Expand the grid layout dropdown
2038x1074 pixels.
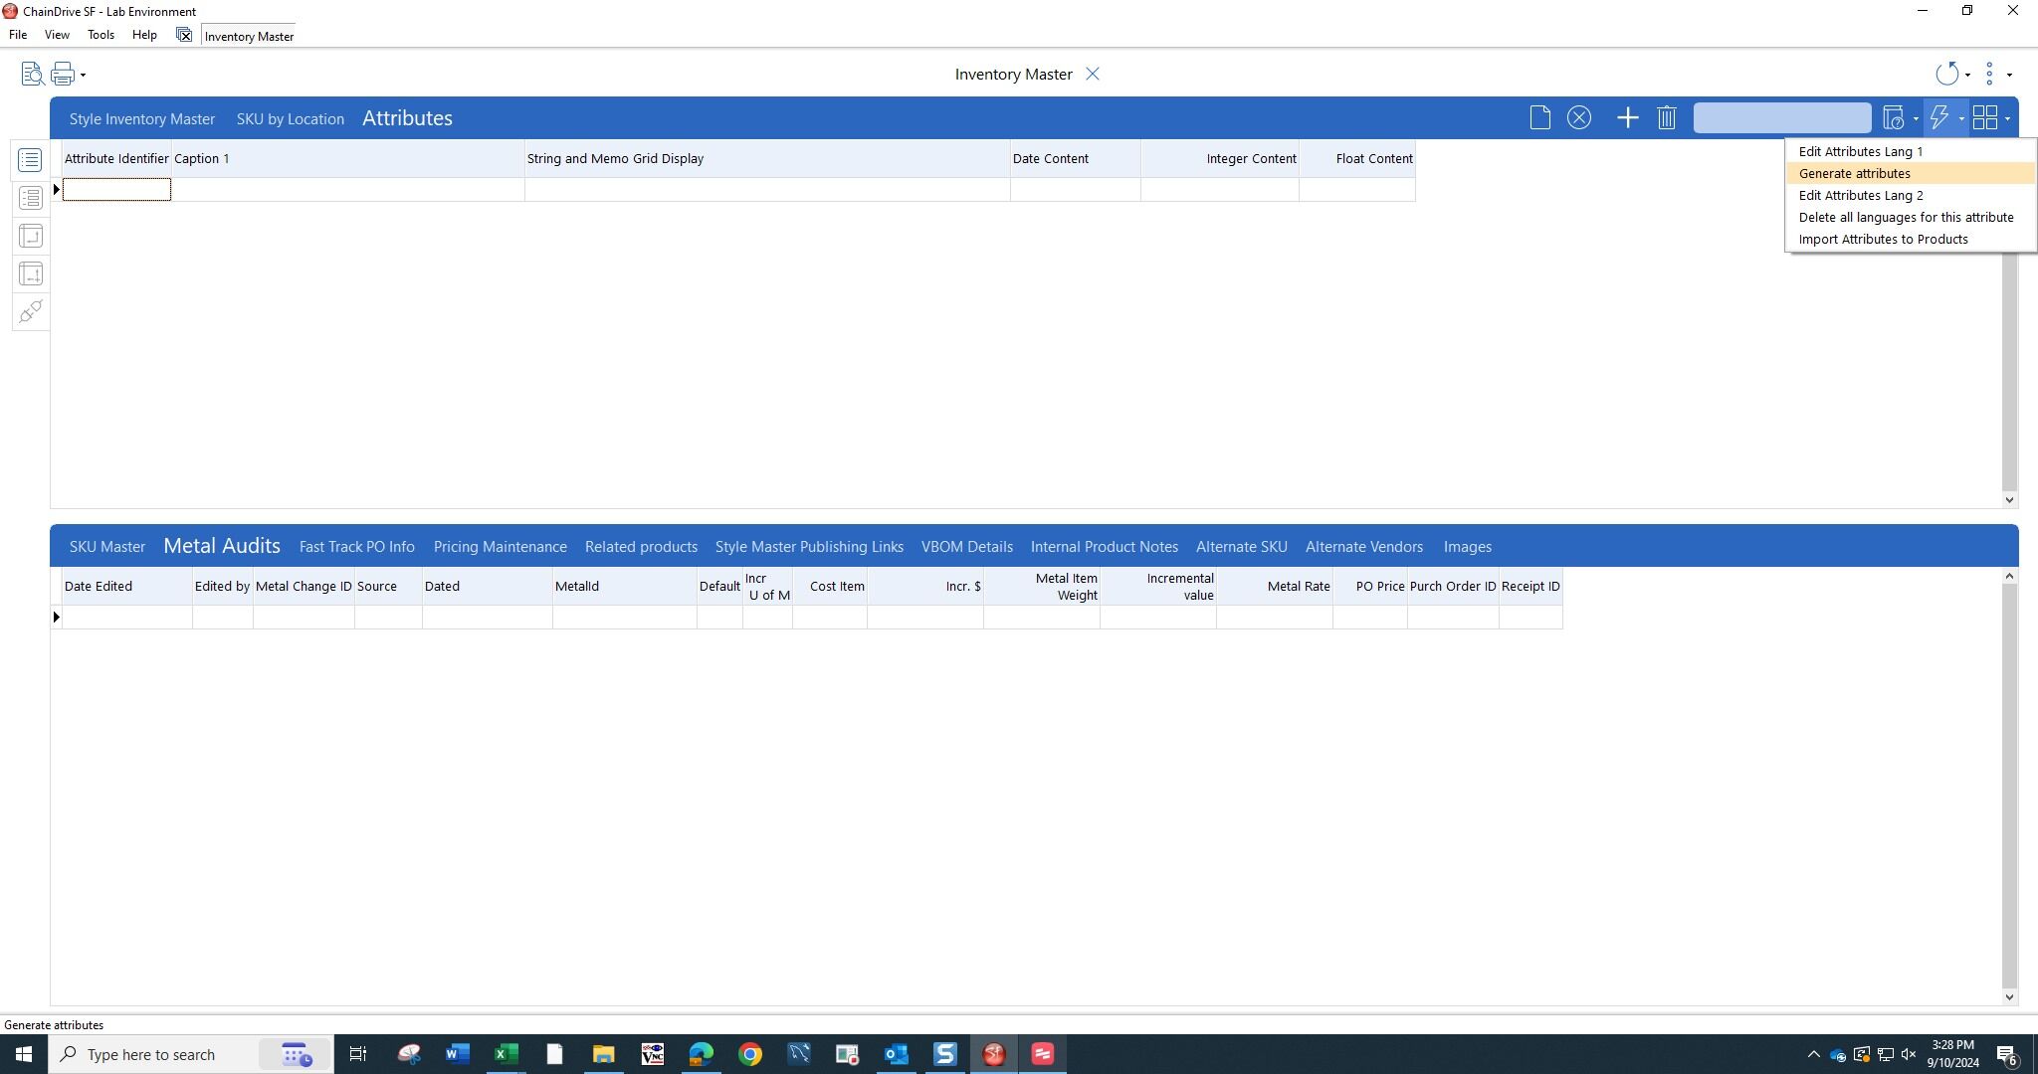click(x=2005, y=117)
